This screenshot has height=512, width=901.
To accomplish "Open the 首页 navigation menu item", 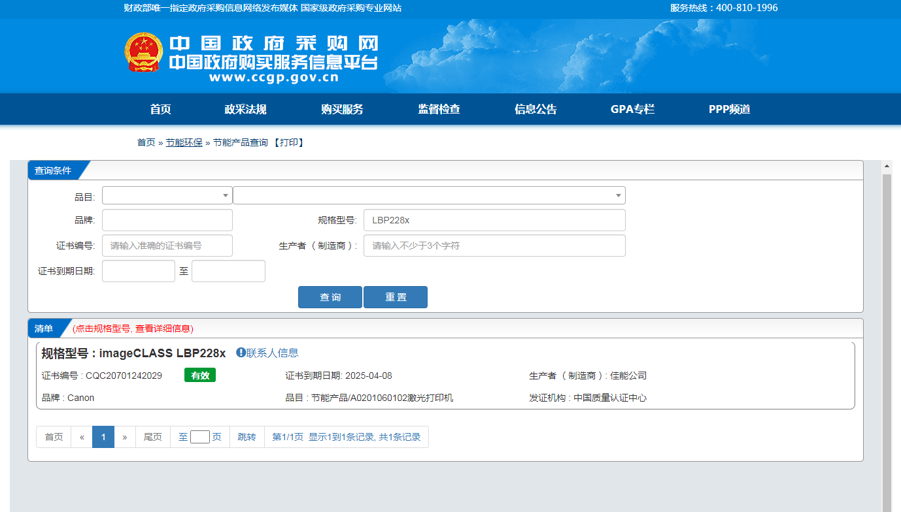I will click(160, 109).
